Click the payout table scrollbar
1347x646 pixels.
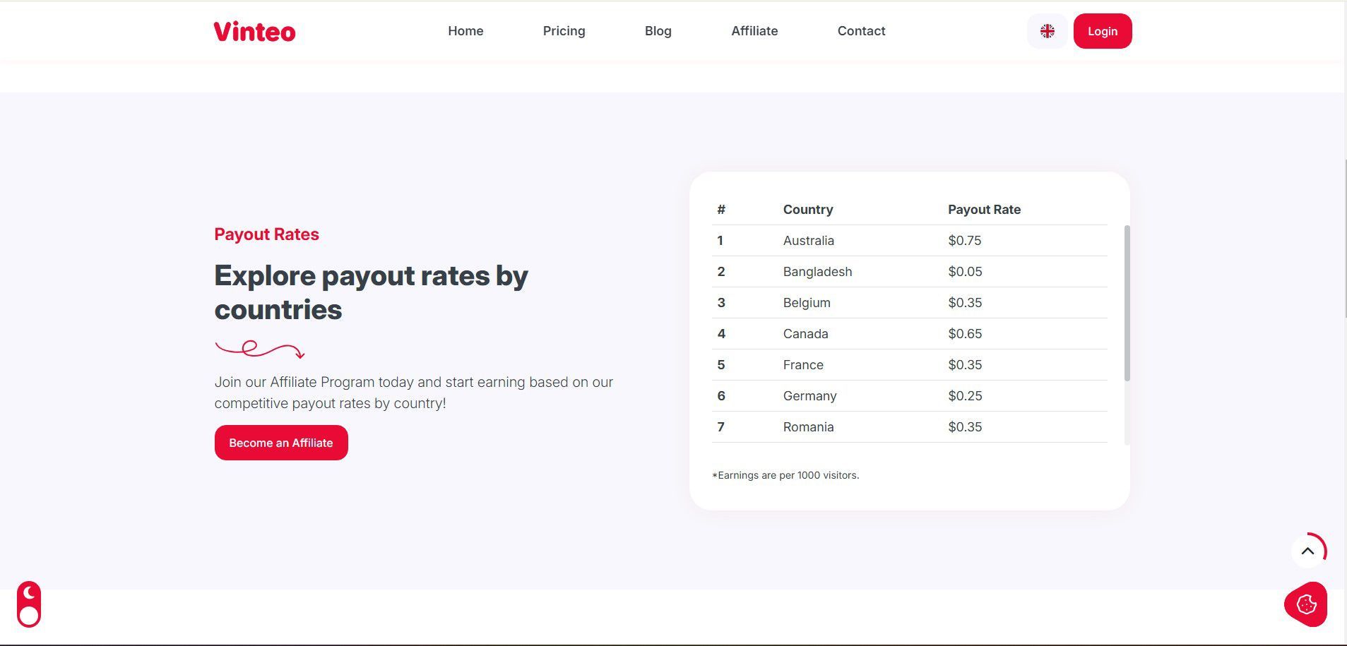click(x=1127, y=304)
